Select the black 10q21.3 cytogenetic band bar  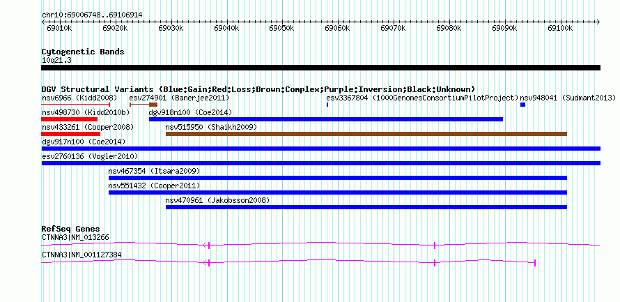pyautogui.click(x=320, y=68)
